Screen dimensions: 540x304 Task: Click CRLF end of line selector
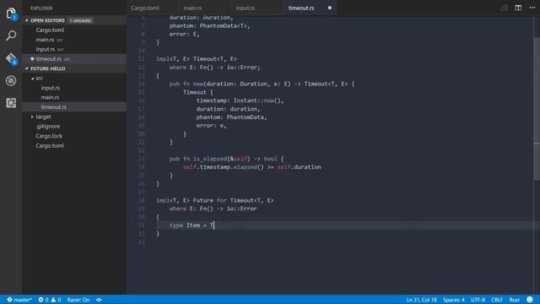pyautogui.click(x=497, y=300)
